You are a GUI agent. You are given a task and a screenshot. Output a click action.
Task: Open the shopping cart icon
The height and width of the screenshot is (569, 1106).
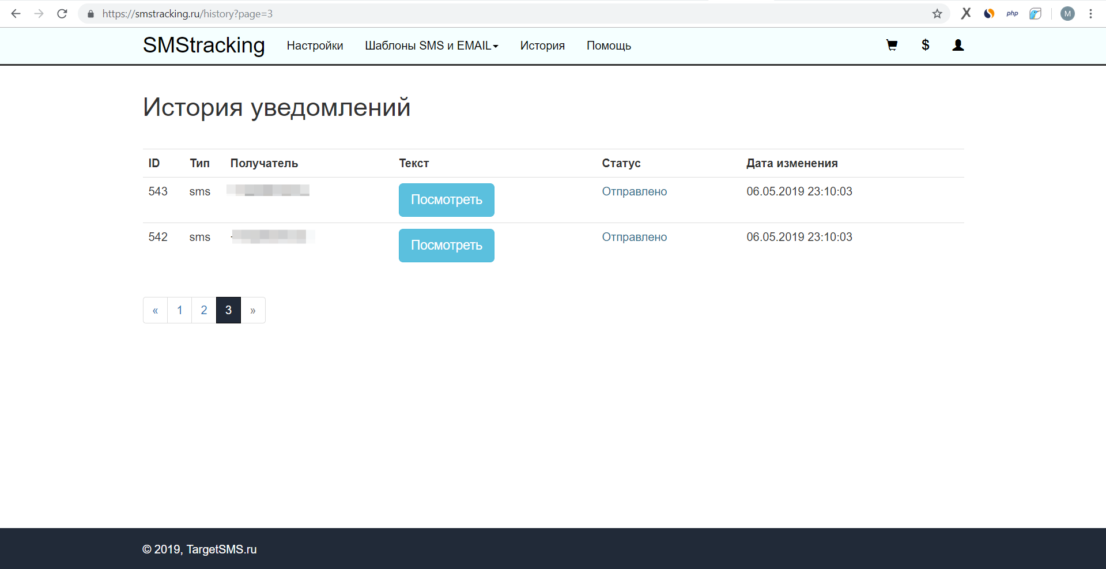892,46
